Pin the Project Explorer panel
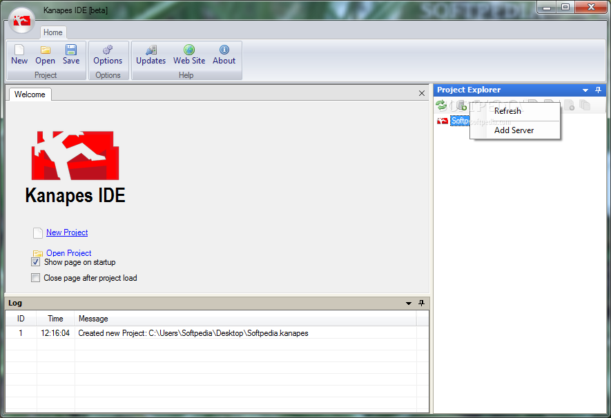This screenshot has width=611, height=418. coord(598,90)
